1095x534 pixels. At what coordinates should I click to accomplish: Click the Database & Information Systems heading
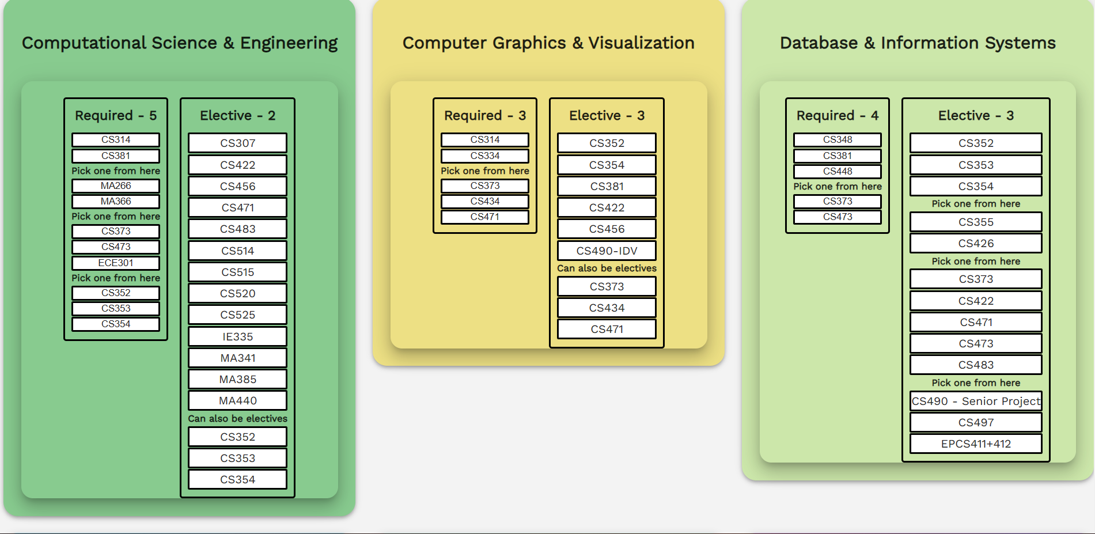click(918, 43)
